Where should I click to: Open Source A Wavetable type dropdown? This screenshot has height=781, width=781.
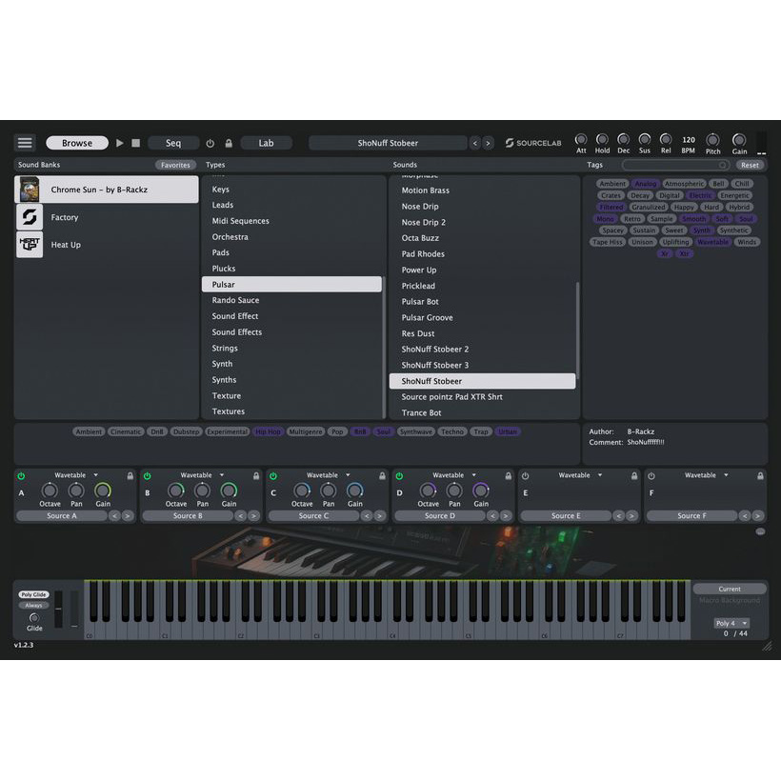point(75,475)
